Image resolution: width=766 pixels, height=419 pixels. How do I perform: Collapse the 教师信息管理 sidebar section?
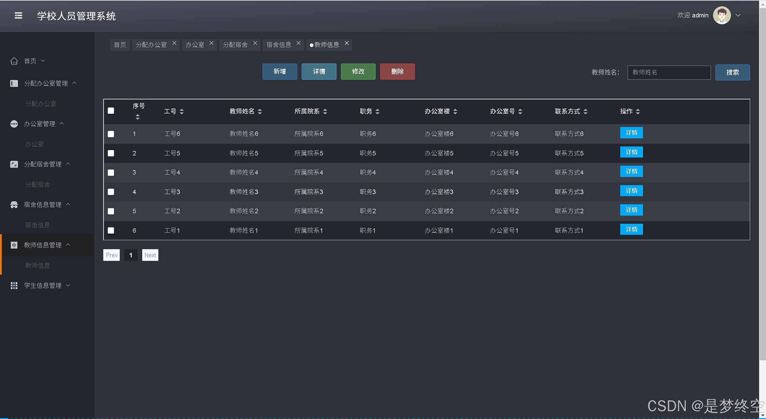point(43,245)
